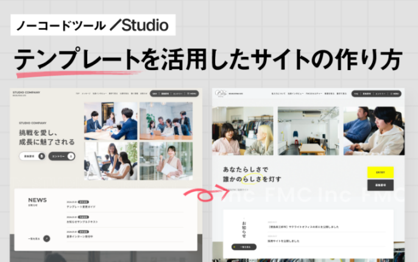Open 社員インタビュー in FMC navigation
Viewport: 418px width, 262px height.
click(x=296, y=94)
